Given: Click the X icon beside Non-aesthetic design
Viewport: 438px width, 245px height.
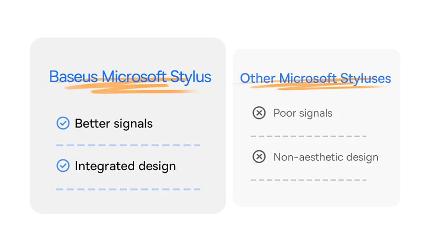Looking at the screenshot, I should point(259,157).
